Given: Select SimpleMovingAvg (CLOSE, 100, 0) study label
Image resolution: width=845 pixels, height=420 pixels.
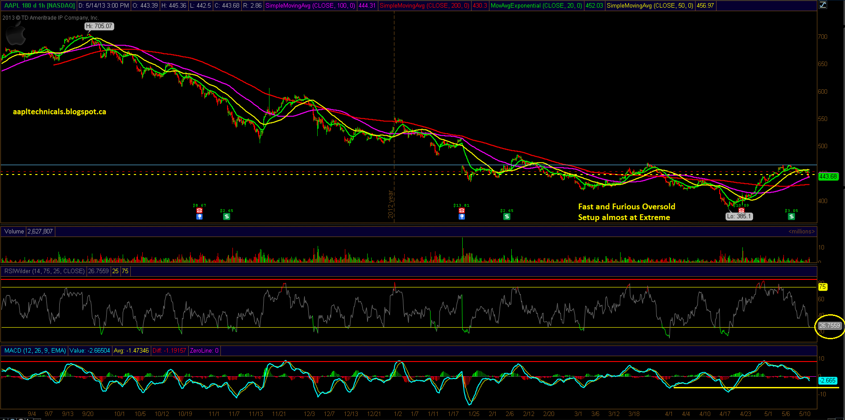Looking at the screenshot, I should (x=310, y=6).
